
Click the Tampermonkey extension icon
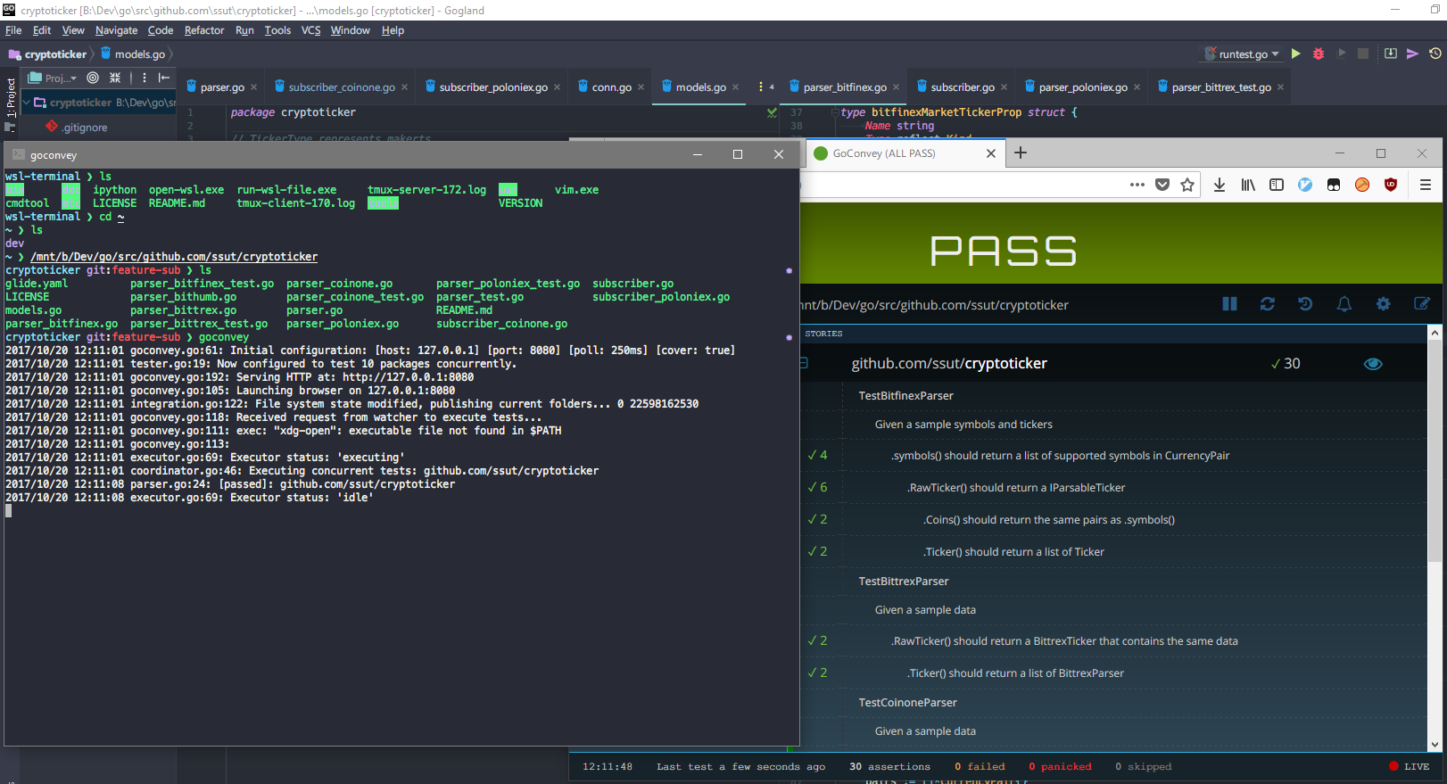pyautogui.click(x=1334, y=185)
